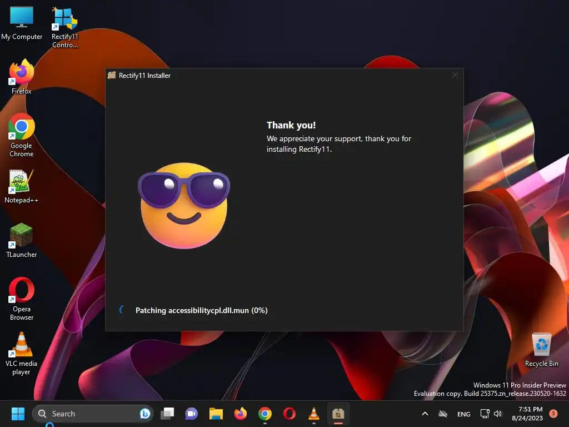Viewport: 569px width, 427px height.
Task: Open network settings tray icon
Action: click(x=485, y=414)
